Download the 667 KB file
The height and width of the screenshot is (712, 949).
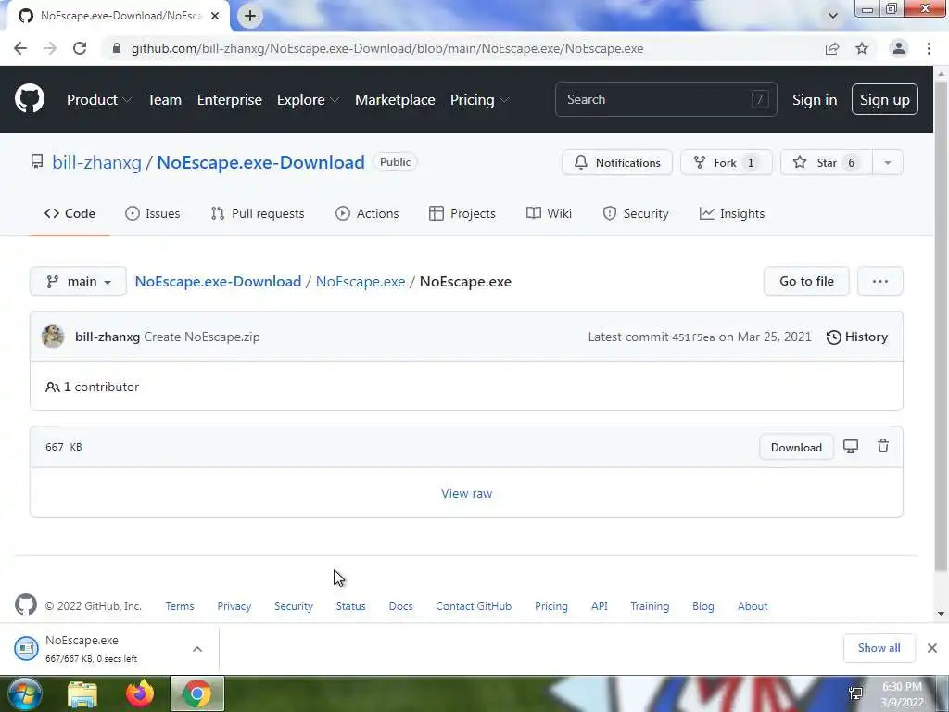pyautogui.click(x=796, y=448)
